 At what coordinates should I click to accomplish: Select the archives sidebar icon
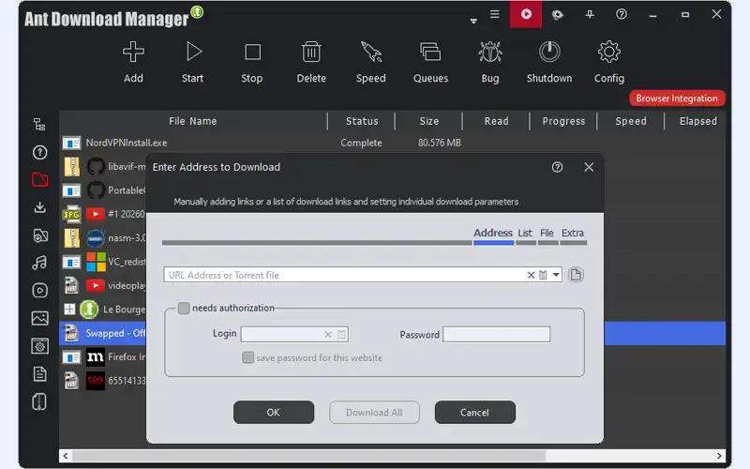coord(39,401)
